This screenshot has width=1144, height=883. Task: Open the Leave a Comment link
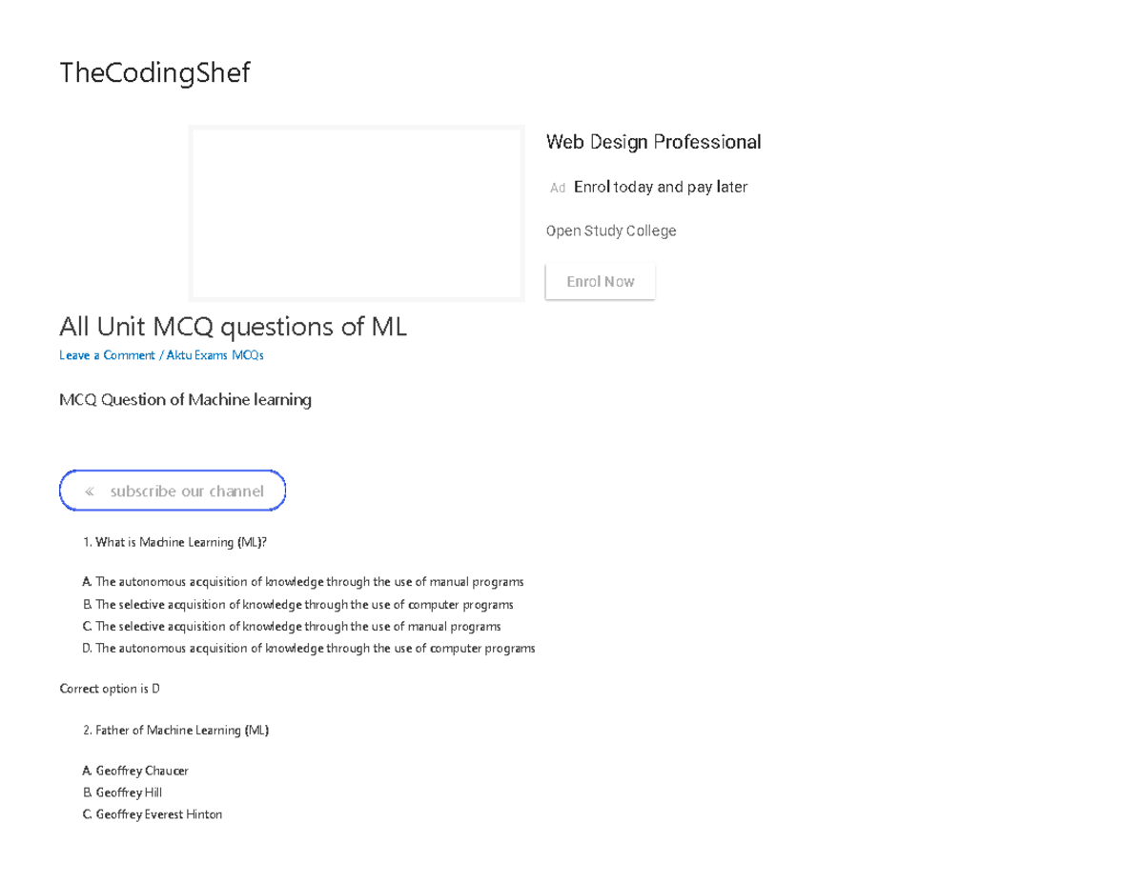[x=107, y=354]
